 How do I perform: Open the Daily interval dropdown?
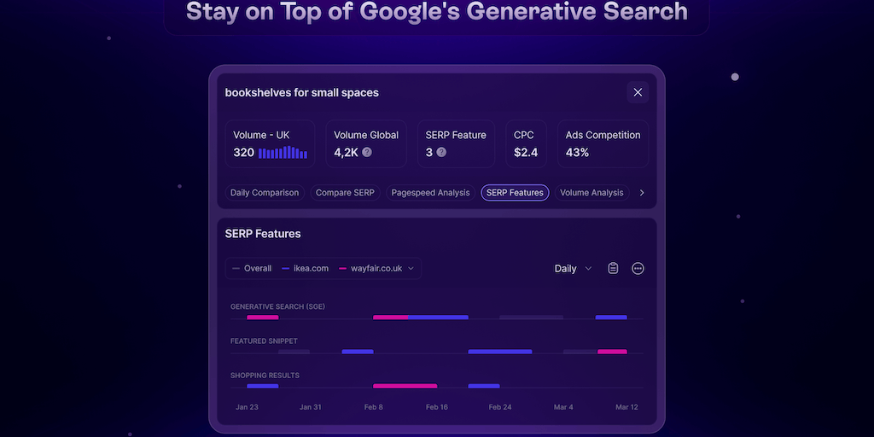click(x=573, y=268)
